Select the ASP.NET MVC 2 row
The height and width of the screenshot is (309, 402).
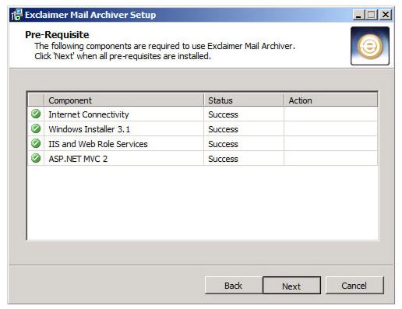203,159
